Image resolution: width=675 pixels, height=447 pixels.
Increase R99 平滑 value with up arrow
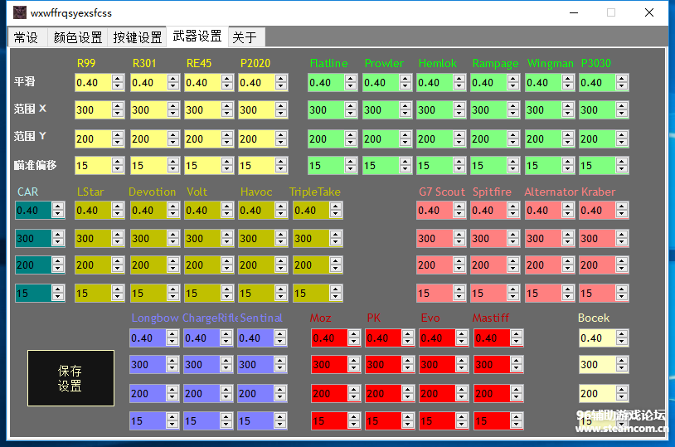[x=118, y=79]
